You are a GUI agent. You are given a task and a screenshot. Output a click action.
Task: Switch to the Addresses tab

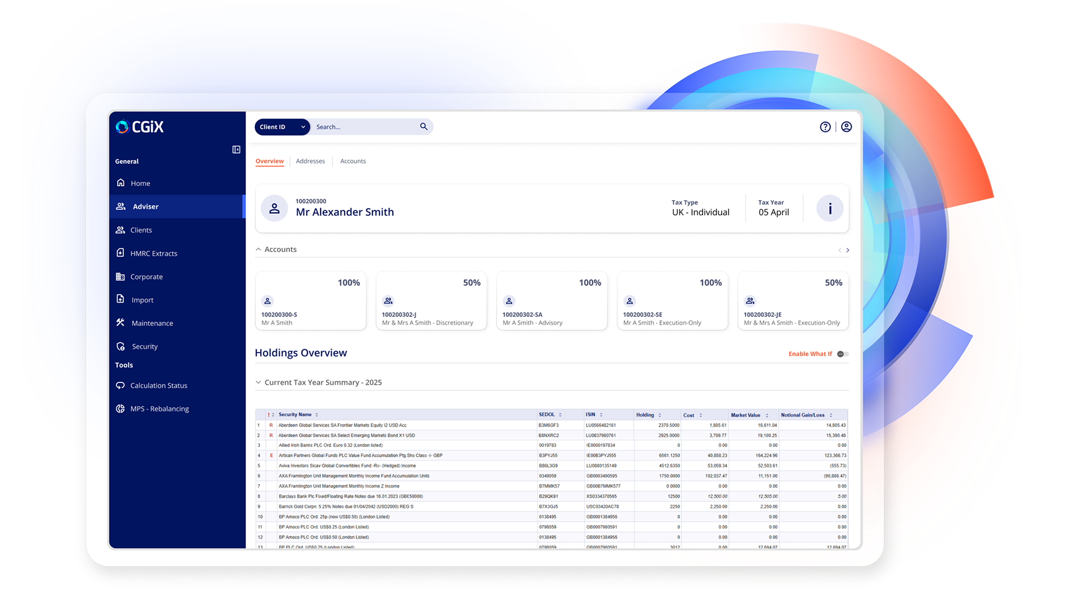pyautogui.click(x=310, y=161)
